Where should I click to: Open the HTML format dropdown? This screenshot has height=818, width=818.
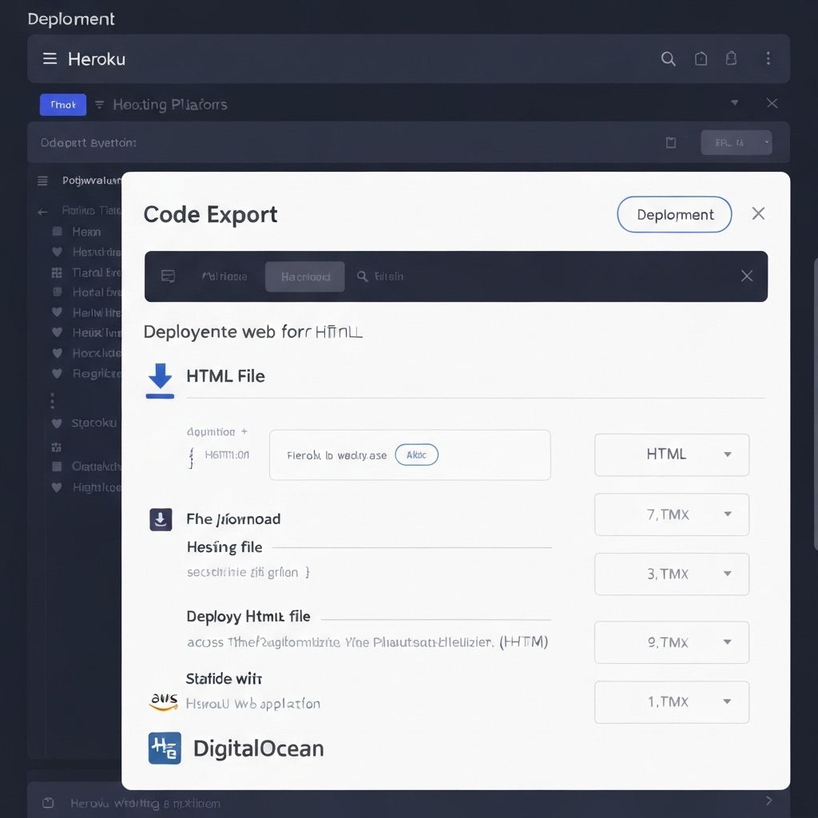(671, 455)
